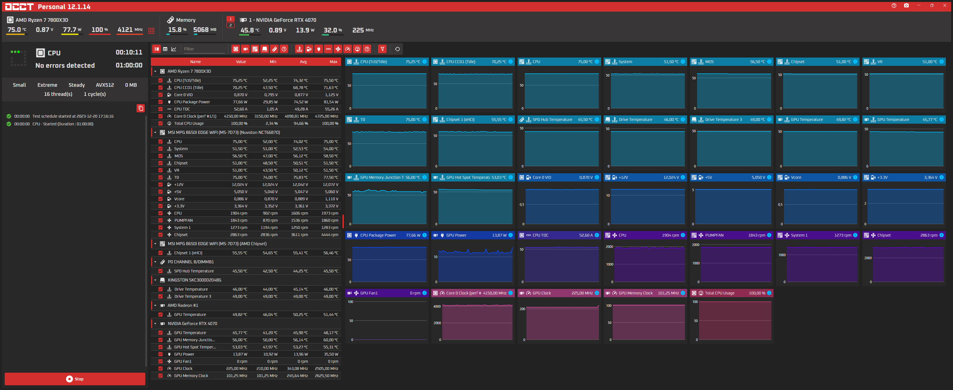
Task: Switch to graph-only monitoring view
Action: point(174,49)
